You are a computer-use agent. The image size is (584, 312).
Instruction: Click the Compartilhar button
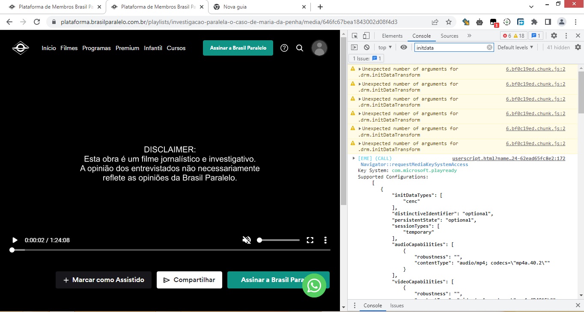tap(189, 280)
